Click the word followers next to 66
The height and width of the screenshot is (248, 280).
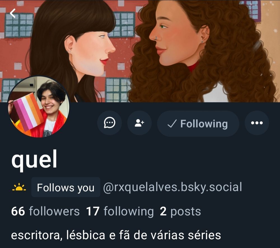(54, 211)
